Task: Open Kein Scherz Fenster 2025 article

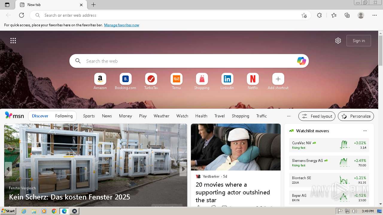Action: [x=69, y=197]
